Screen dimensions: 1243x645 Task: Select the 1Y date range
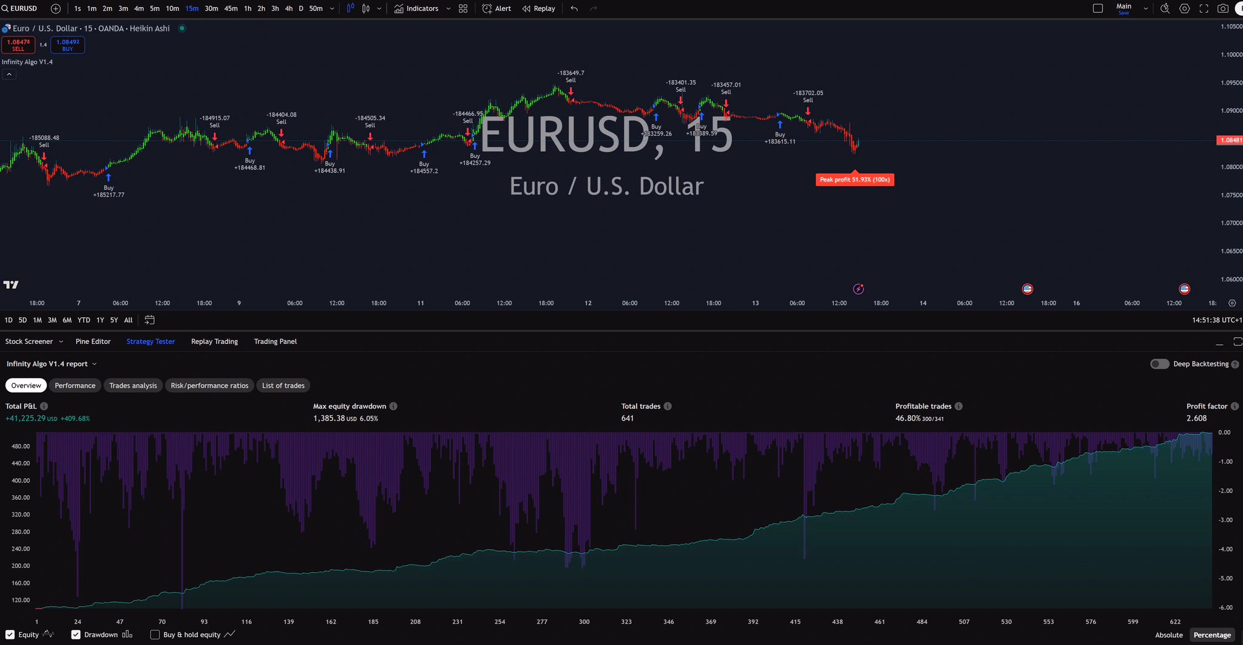(100, 320)
